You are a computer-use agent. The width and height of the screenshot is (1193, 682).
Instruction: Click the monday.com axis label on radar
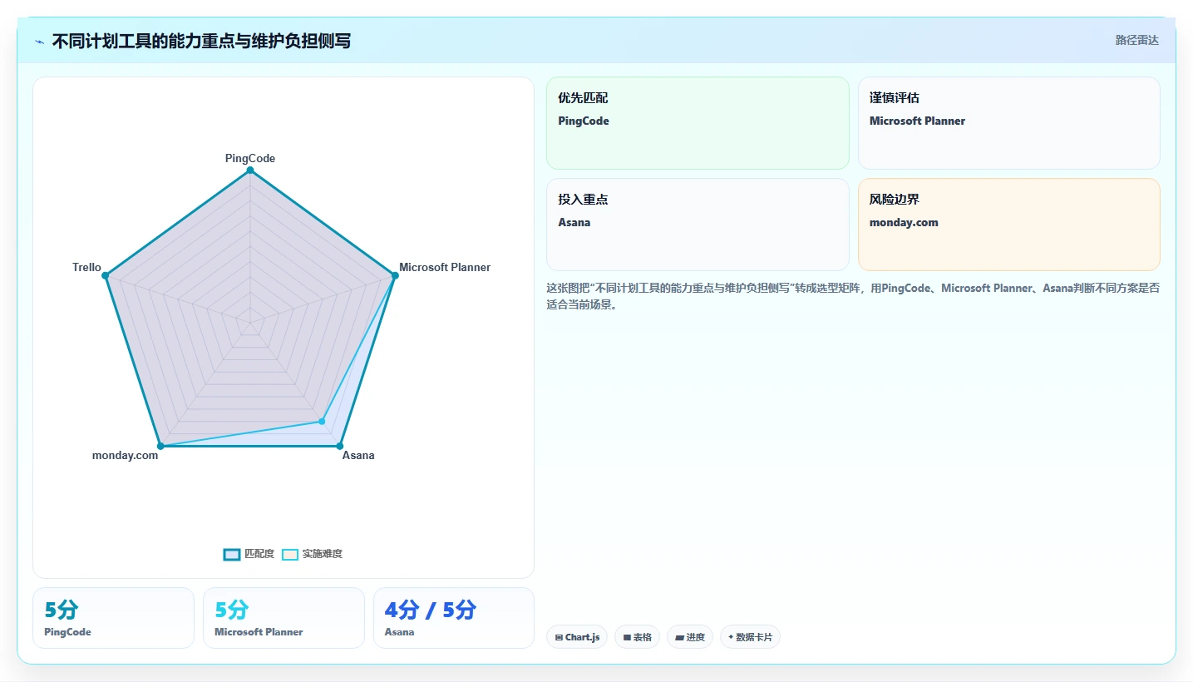[x=125, y=455]
